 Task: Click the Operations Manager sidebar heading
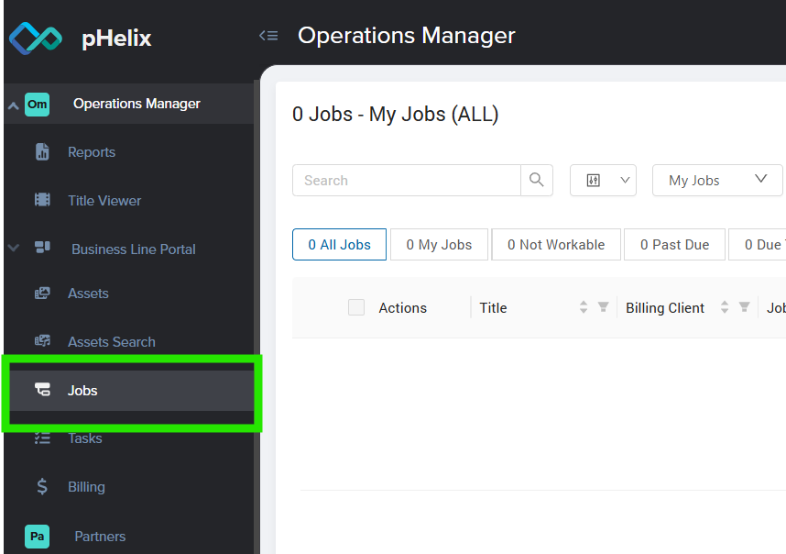pos(136,104)
